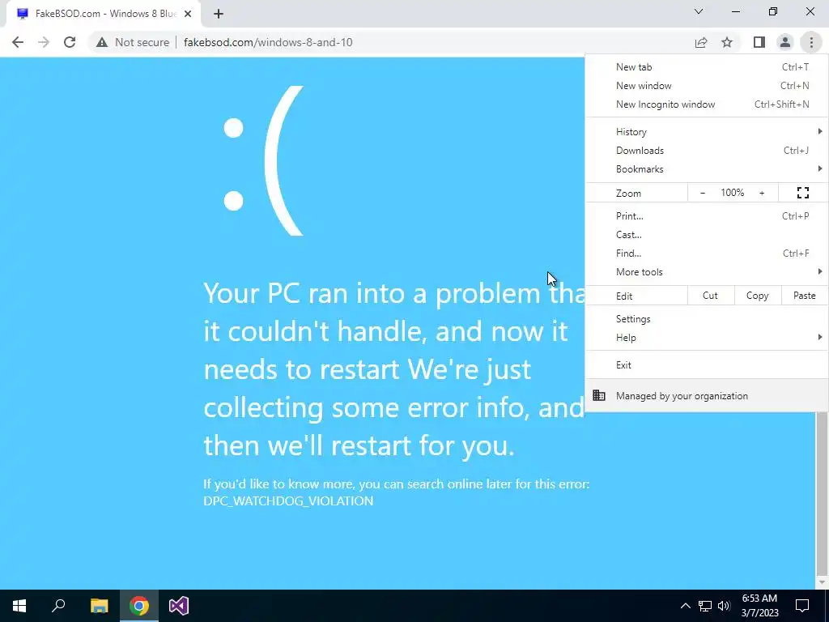Open a New Incognito window
The image size is (829, 622).
click(707, 104)
